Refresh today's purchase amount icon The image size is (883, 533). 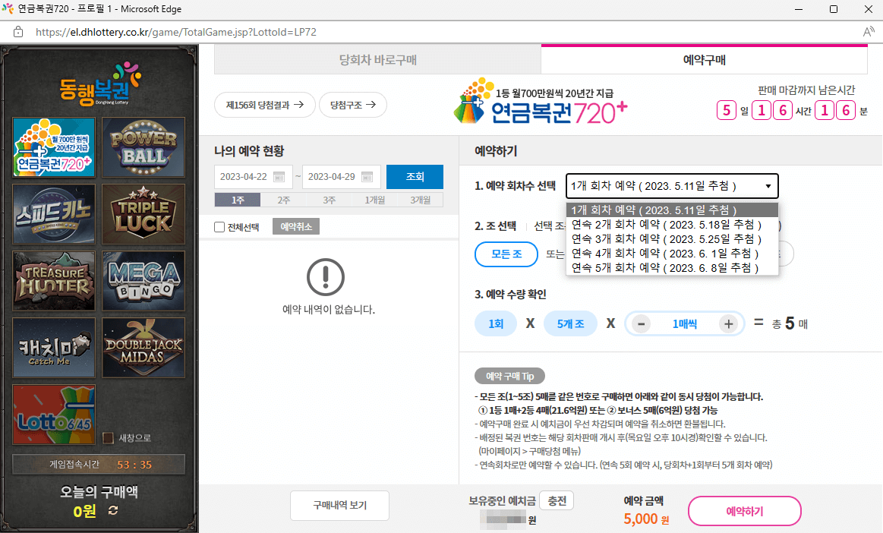click(x=113, y=510)
